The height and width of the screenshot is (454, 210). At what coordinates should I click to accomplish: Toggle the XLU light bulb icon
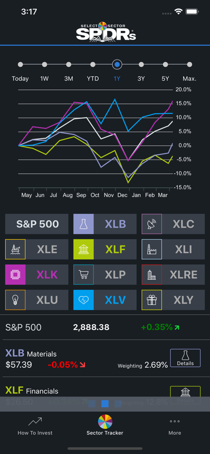[15, 300]
